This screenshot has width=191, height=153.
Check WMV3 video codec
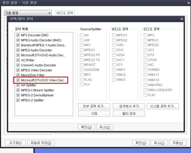coord(114,80)
